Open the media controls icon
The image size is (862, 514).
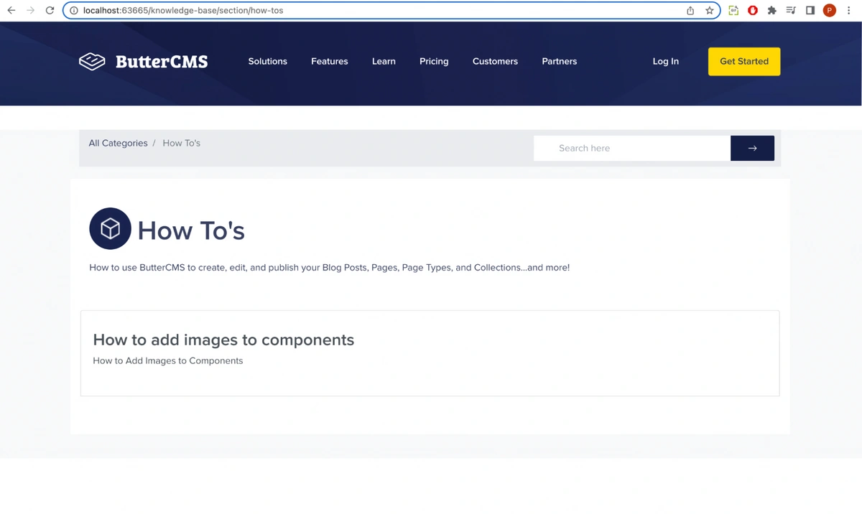pos(791,11)
